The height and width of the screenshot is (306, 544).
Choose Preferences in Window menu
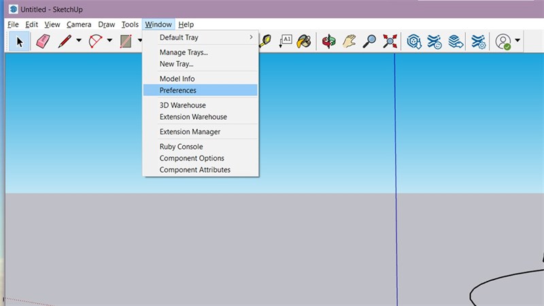(201, 90)
